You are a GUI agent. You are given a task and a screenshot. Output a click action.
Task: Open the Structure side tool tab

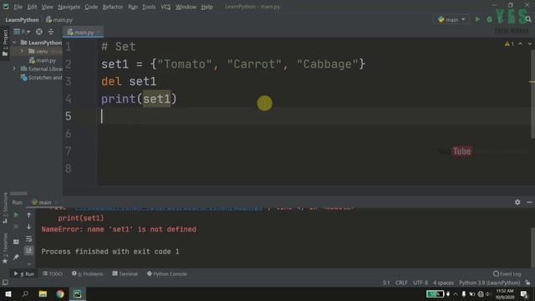point(5,208)
